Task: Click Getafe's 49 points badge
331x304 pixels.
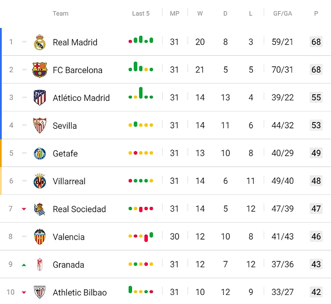Action: coord(316,153)
